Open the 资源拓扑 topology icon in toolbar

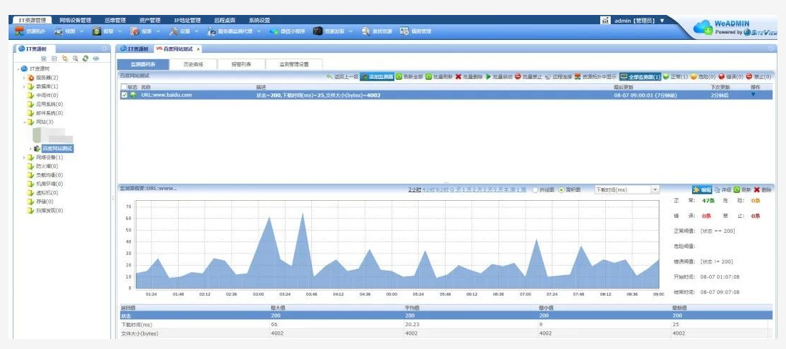pos(19,31)
